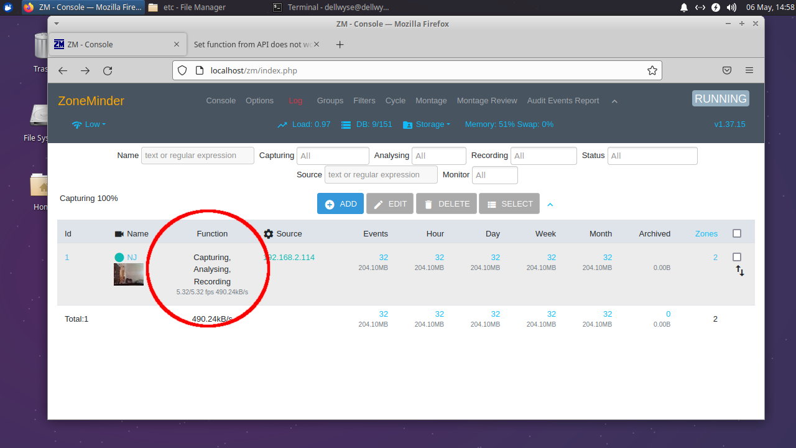Click the SELECT button
The height and width of the screenshot is (448, 796).
coord(509,203)
